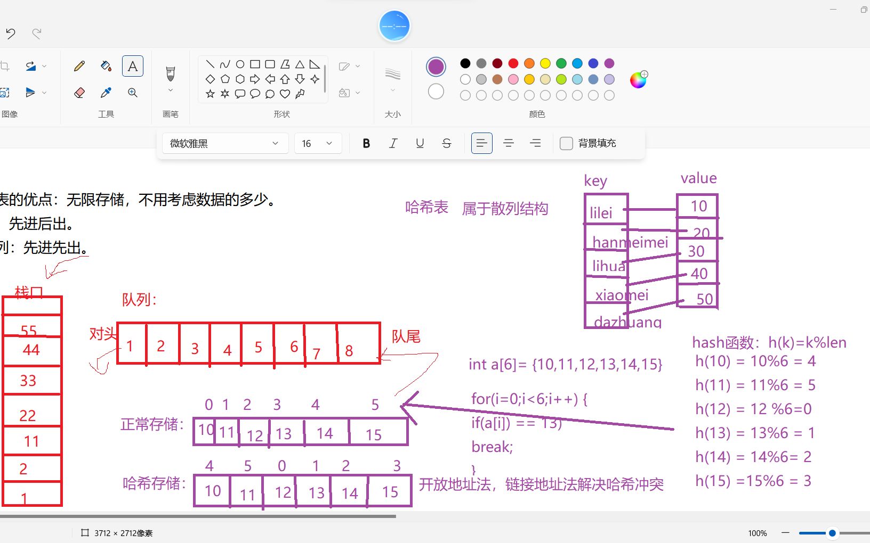Click the zoom slider handle
870x543 pixels.
point(832,533)
